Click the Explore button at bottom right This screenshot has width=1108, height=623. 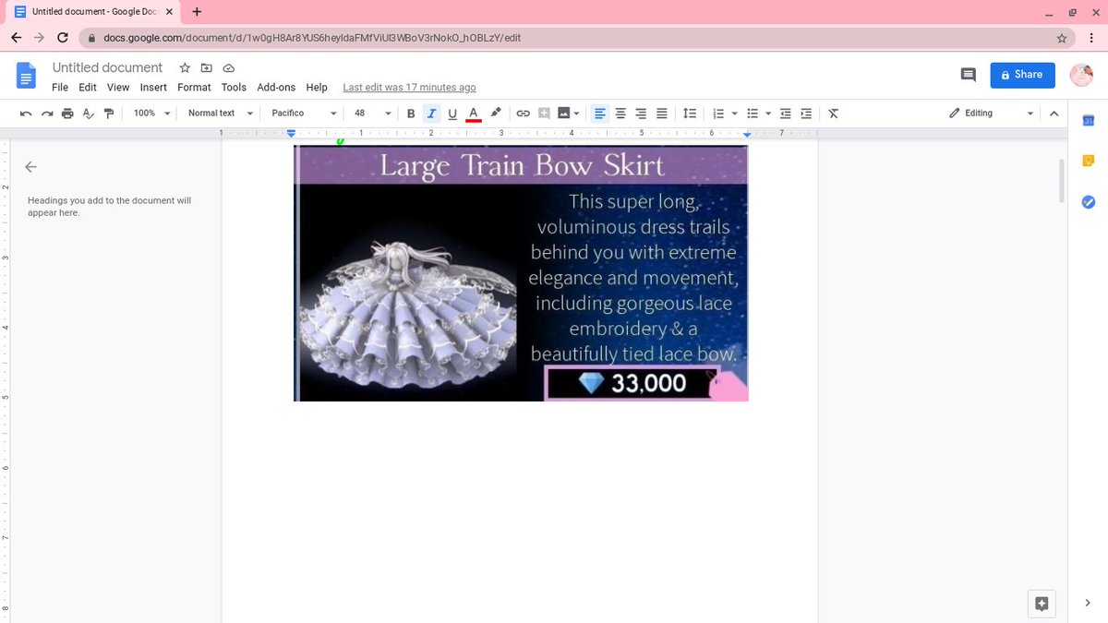point(1042,604)
